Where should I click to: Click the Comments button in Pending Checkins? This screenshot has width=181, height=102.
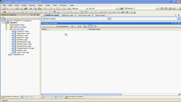(x=62, y=26)
